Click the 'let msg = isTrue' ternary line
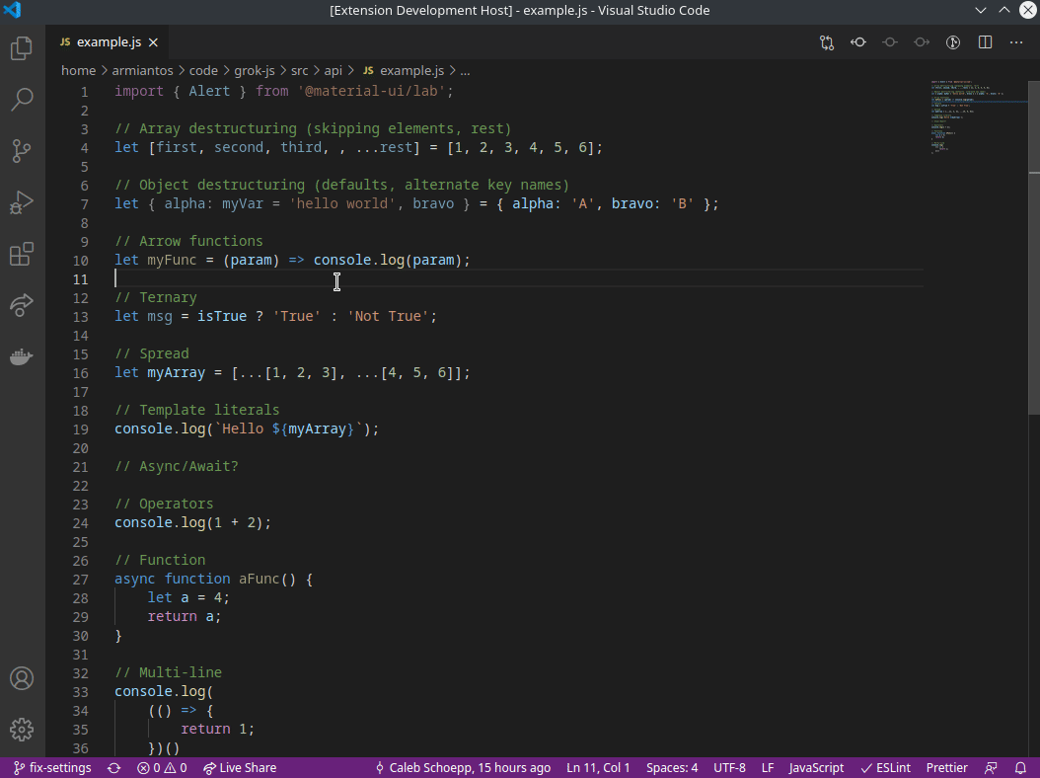1040x778 pixels. point(275,317)
